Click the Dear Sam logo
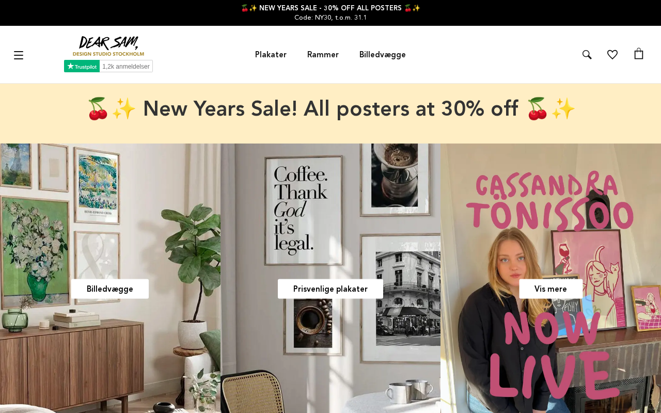This screenshot has width=661, height=413. click(x=108, y=46)
